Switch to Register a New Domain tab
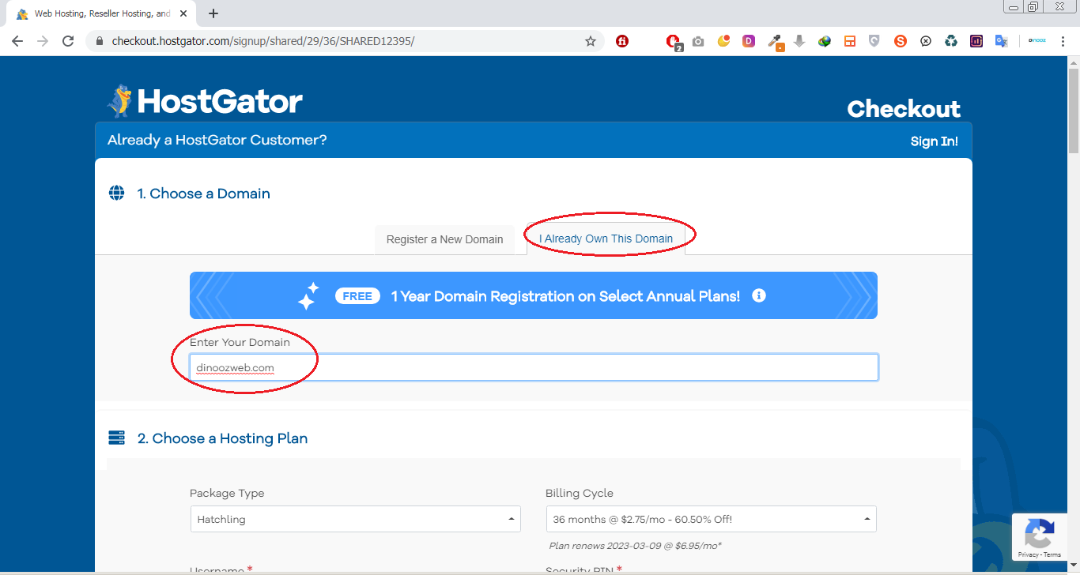 [x=444, y=239]
